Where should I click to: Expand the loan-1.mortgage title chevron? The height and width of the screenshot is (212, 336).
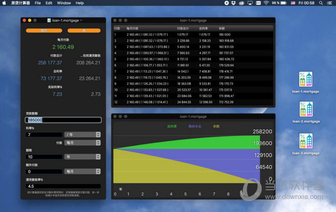(x=81, y=20)
